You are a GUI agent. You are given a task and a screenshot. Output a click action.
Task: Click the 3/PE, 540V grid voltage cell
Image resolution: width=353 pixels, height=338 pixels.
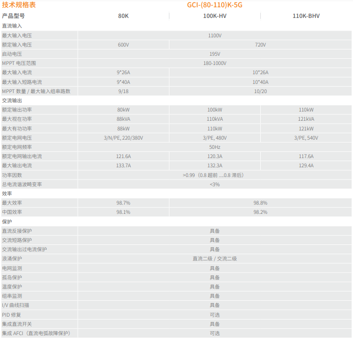(306, 138)
